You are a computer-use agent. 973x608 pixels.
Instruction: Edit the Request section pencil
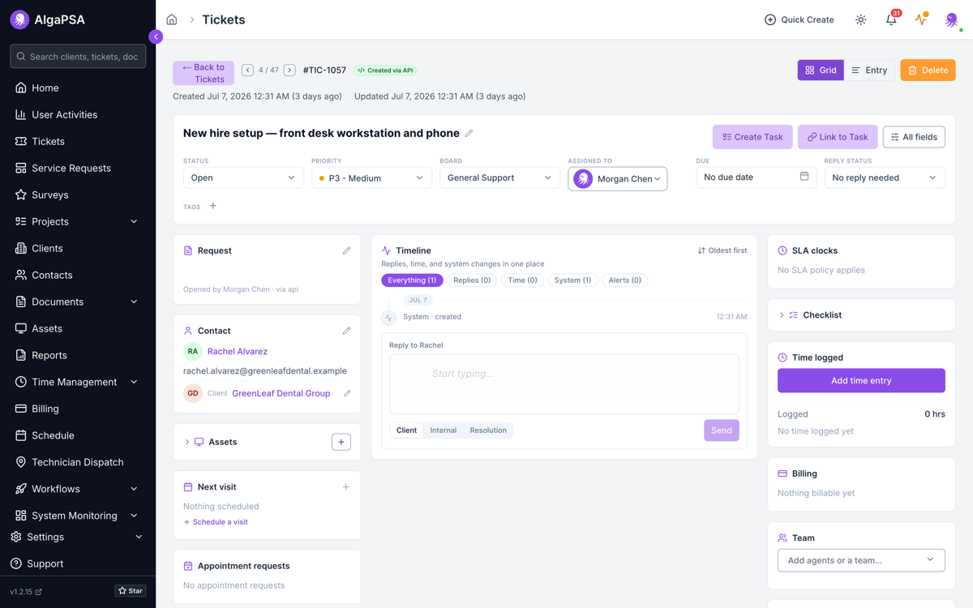click(x=346, y=250)
